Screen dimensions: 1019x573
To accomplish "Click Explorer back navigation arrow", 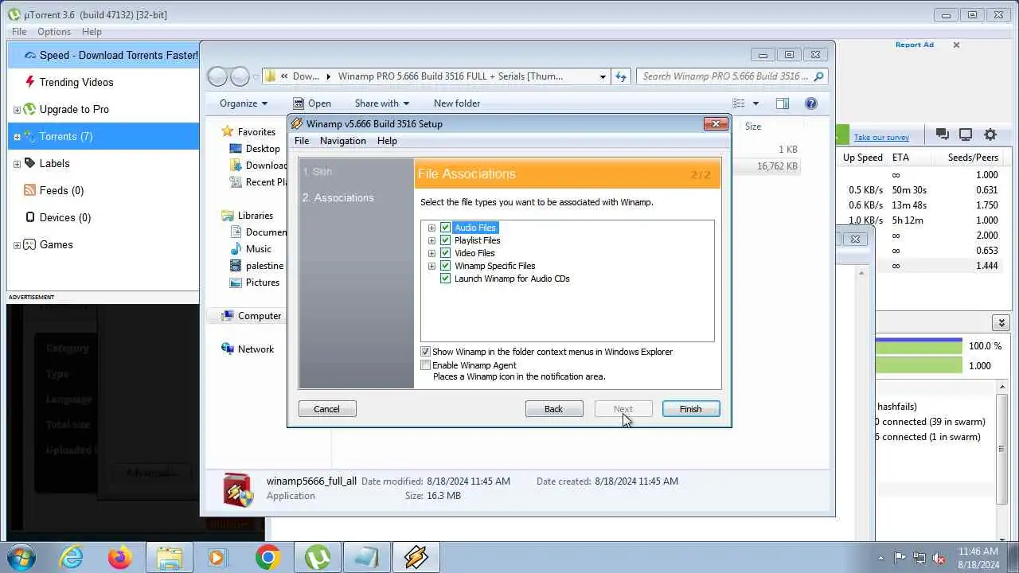I will [x=217, y=76].
